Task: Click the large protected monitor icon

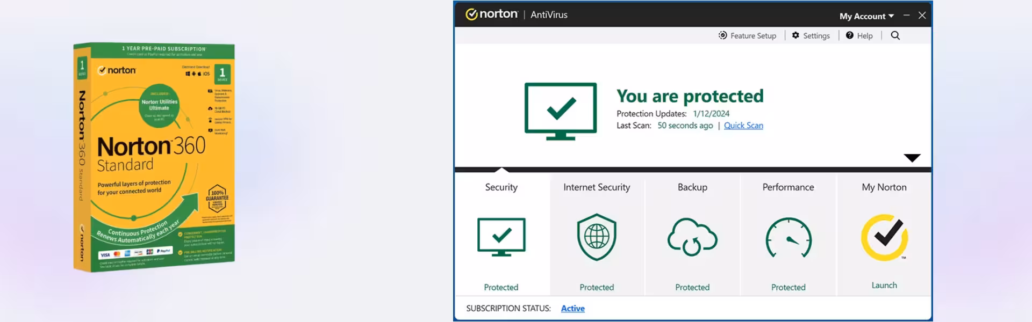Action: click(561, 111)
